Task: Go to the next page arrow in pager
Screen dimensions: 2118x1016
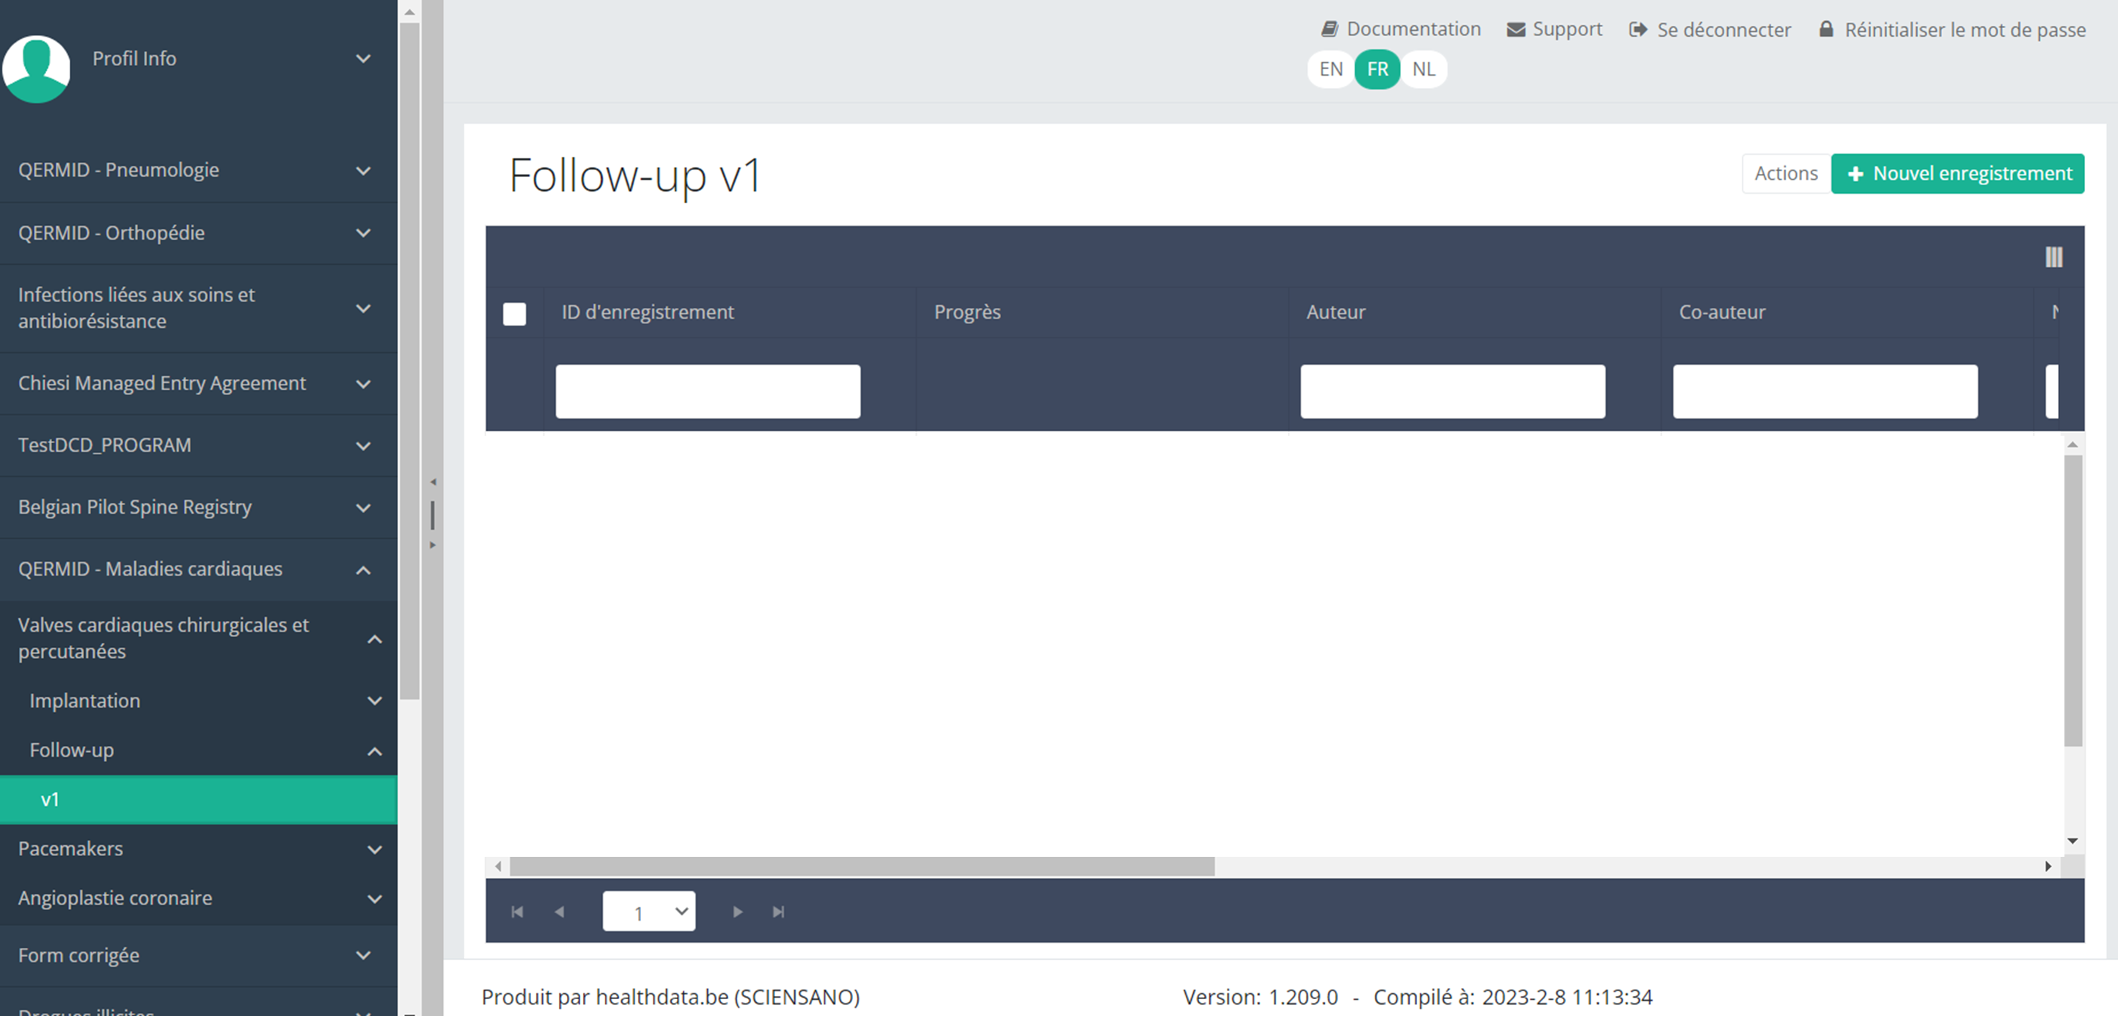Action: 738,912
